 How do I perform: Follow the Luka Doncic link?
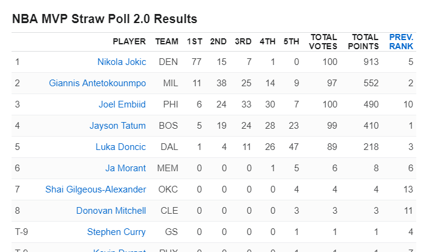coord(120,147)
